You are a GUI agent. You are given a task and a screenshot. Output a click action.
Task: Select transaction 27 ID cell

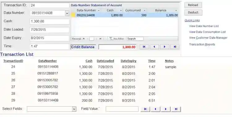(13, 87)
